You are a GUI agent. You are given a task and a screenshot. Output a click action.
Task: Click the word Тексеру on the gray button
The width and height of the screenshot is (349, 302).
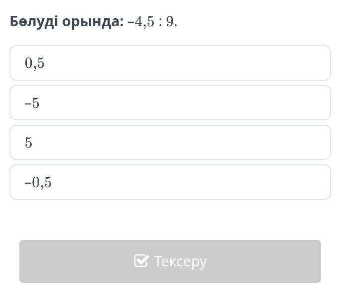tap(180, 261)
